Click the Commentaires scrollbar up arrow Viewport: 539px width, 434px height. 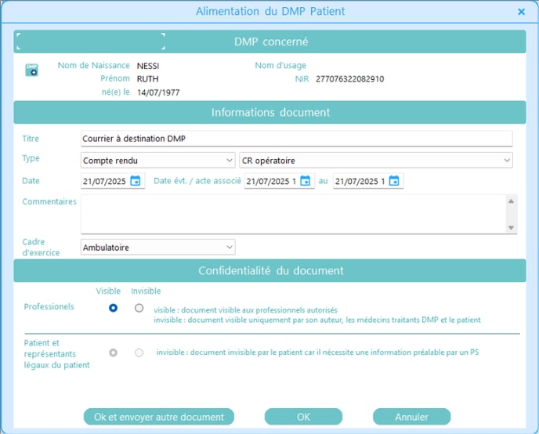click(511, 201)
